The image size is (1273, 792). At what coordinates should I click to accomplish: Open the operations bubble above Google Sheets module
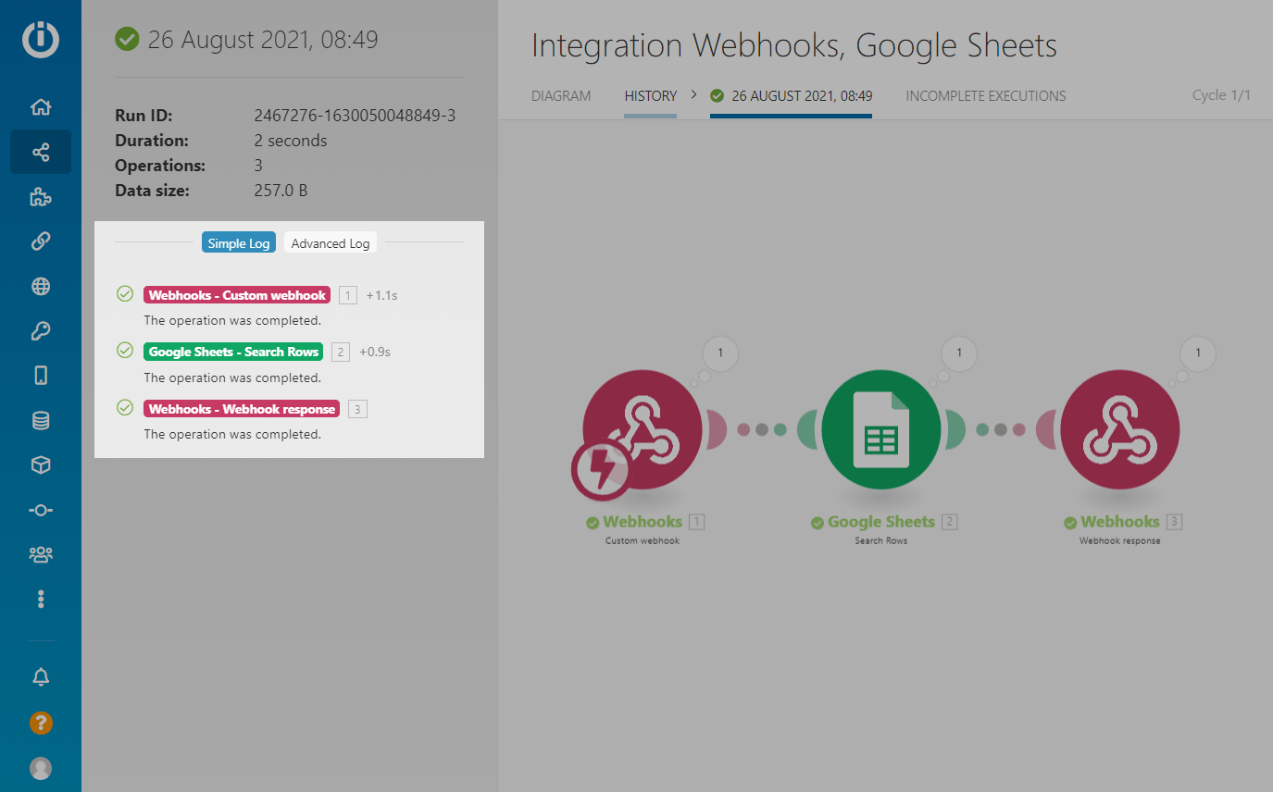tap(959, 353)
